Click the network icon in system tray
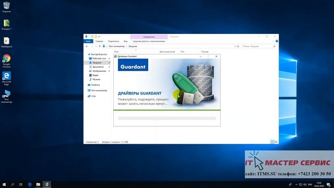The width and height of the screenshot is (334, 188). click(x=301, y=184)
